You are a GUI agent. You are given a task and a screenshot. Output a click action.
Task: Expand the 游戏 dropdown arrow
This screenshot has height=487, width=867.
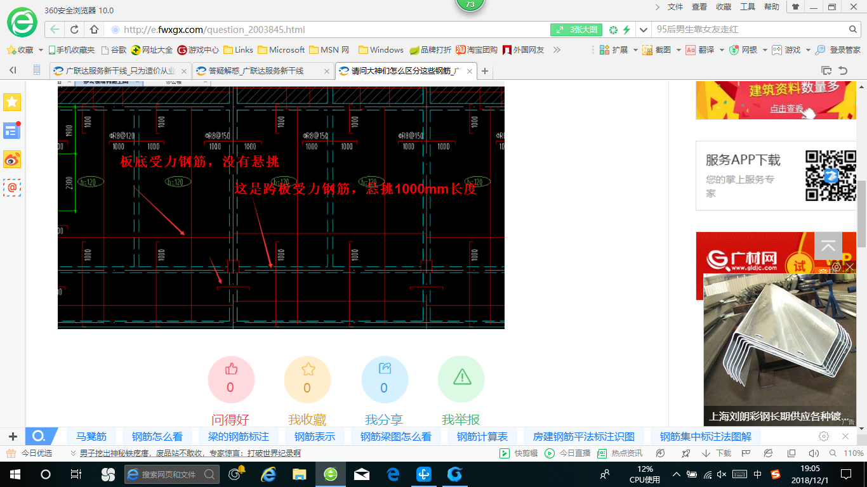click(808, 49)
